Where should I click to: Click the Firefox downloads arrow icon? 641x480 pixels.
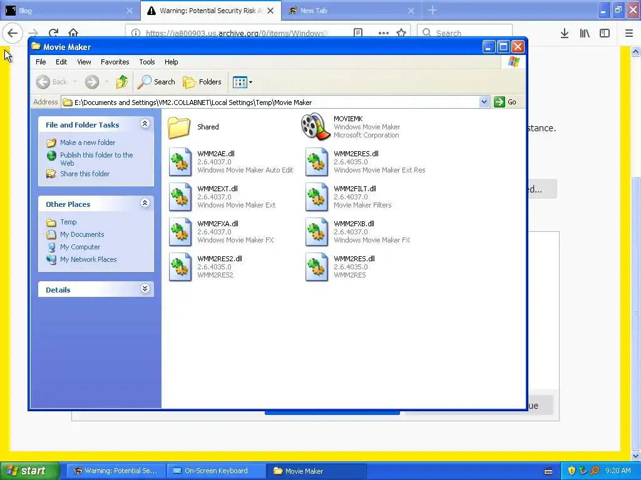(565, 33)
